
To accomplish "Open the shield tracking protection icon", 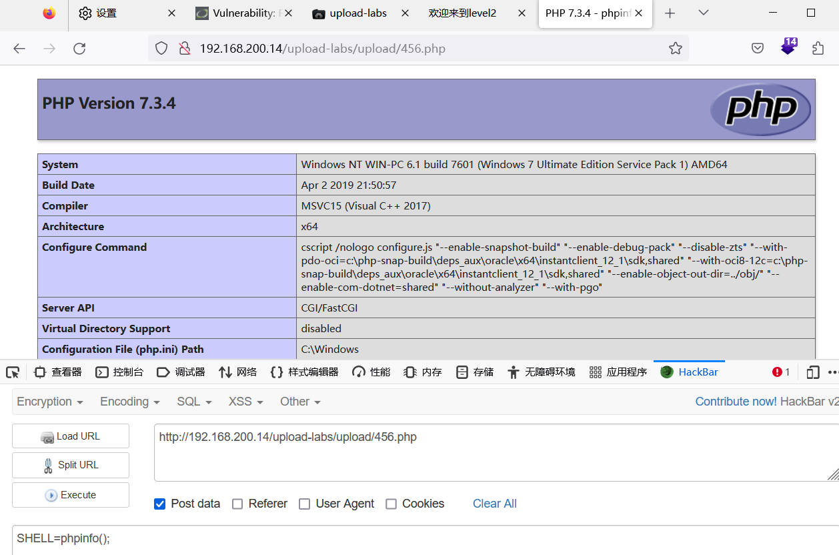I will (161, 48).
